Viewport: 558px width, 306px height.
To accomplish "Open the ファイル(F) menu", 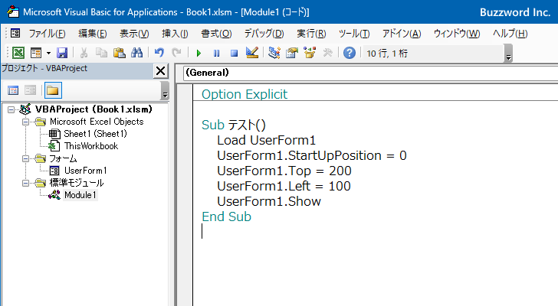I will point(47,34).
